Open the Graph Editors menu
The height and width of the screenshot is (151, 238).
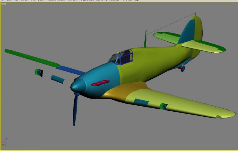[87, 1]
